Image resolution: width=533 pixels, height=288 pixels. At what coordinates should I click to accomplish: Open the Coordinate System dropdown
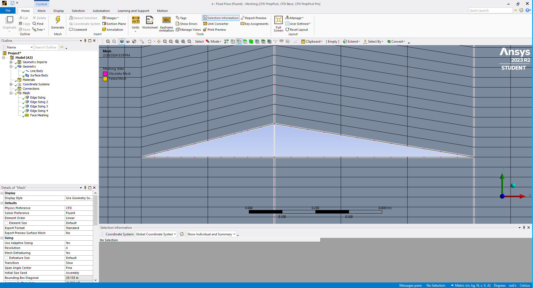156,234
